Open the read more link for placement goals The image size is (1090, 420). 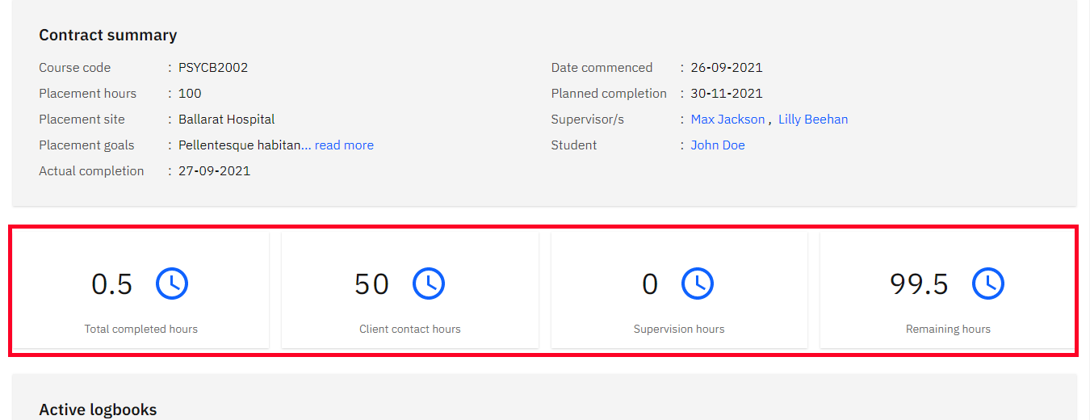344,145
